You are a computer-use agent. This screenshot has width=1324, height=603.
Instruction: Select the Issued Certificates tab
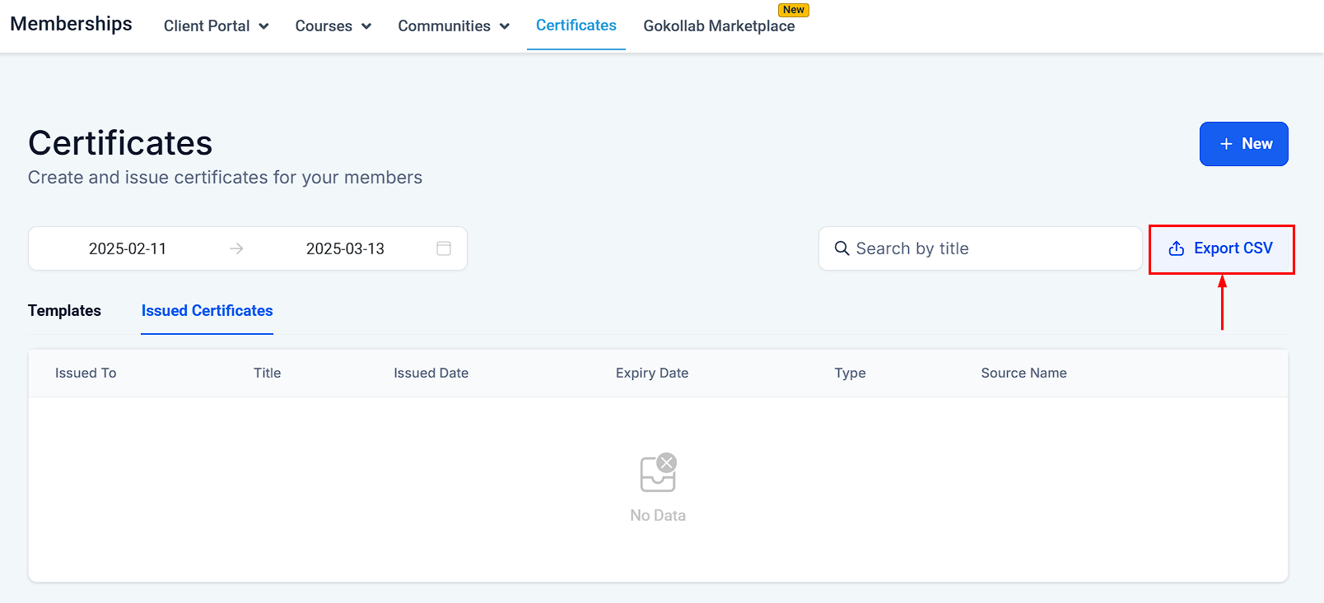207,311
